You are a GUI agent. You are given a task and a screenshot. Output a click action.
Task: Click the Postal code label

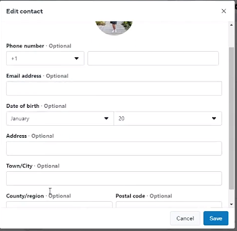pyautogui.click(x=130, y=196)
